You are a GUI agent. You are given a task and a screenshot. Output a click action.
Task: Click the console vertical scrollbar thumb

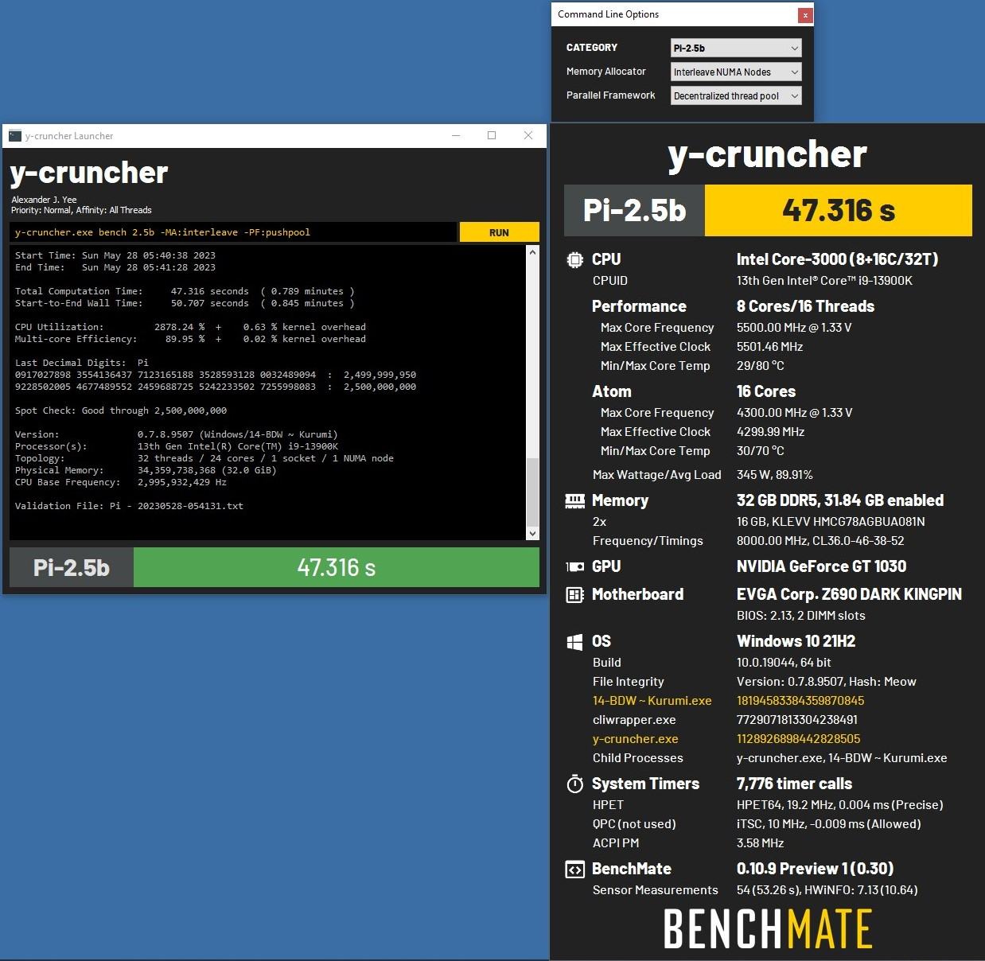tap(532, 491)
